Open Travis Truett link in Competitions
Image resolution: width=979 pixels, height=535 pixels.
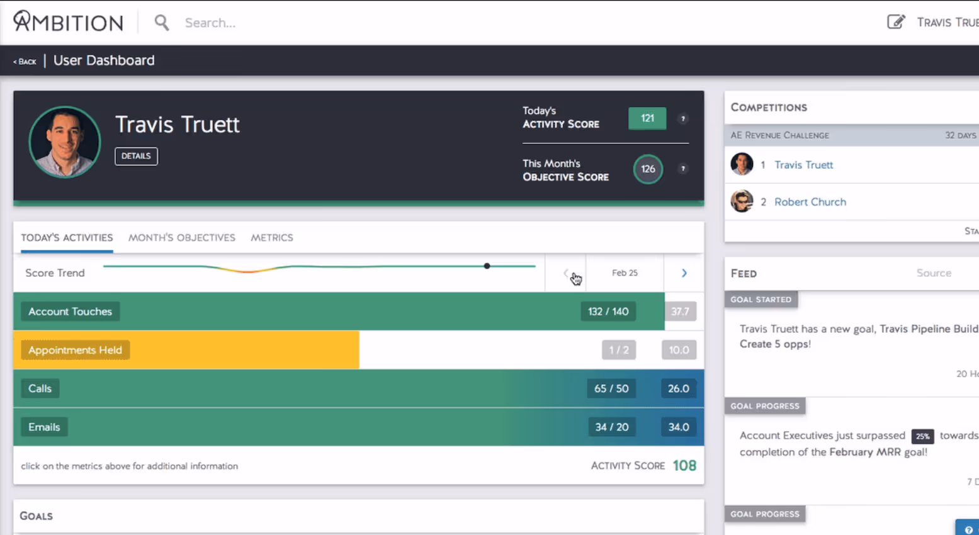803,165
